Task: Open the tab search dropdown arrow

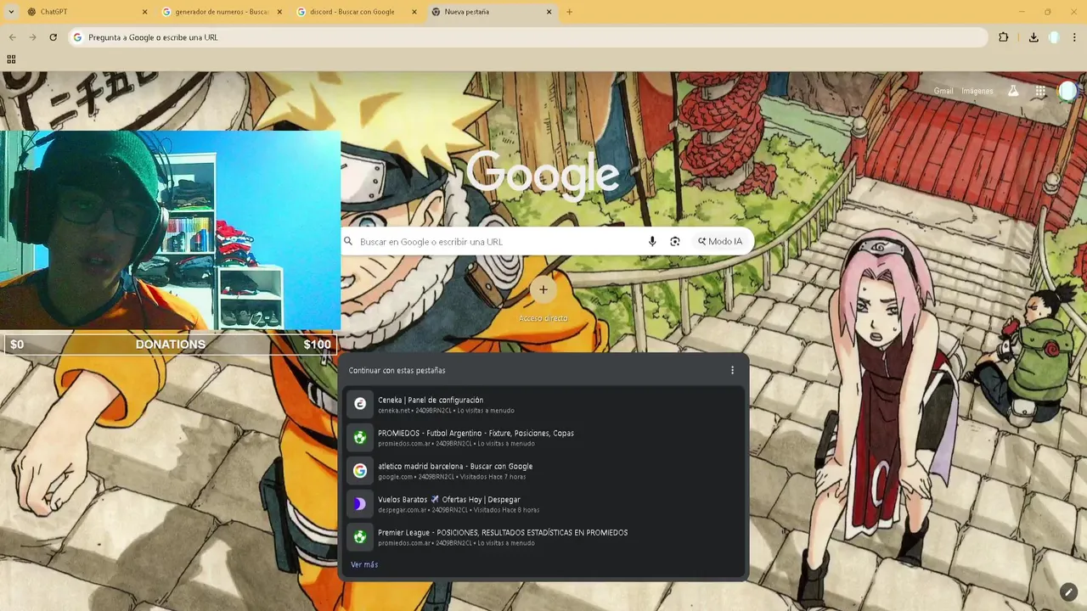Action: coord(11,12)
